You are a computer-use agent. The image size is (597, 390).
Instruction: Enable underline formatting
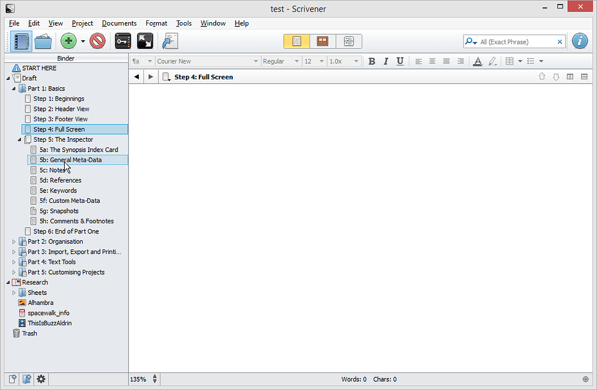(x=399, y=61)
